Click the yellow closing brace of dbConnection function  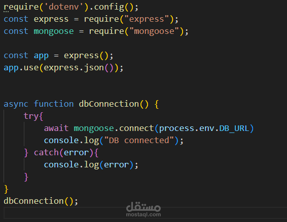[x=6, y=189]
